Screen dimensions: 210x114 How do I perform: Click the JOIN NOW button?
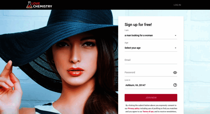[151, 98]
